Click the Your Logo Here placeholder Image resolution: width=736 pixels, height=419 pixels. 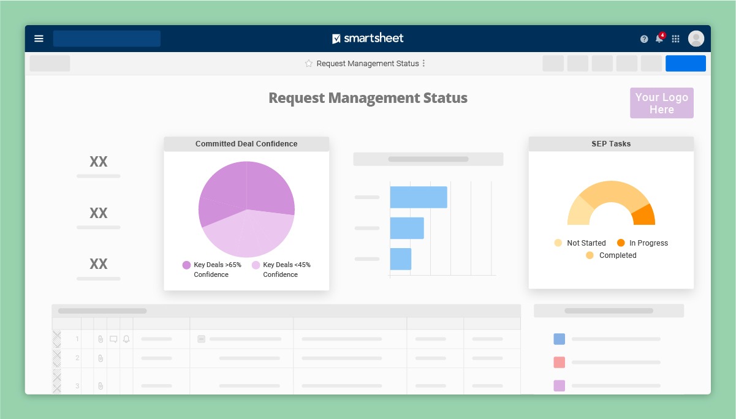[x=661, y=103]
